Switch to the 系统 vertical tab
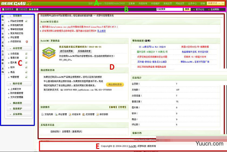This screenshot has width=227, height=152. click(x=3, y=70)
